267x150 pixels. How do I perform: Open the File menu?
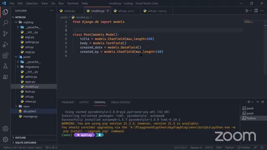tap(12, 3)
